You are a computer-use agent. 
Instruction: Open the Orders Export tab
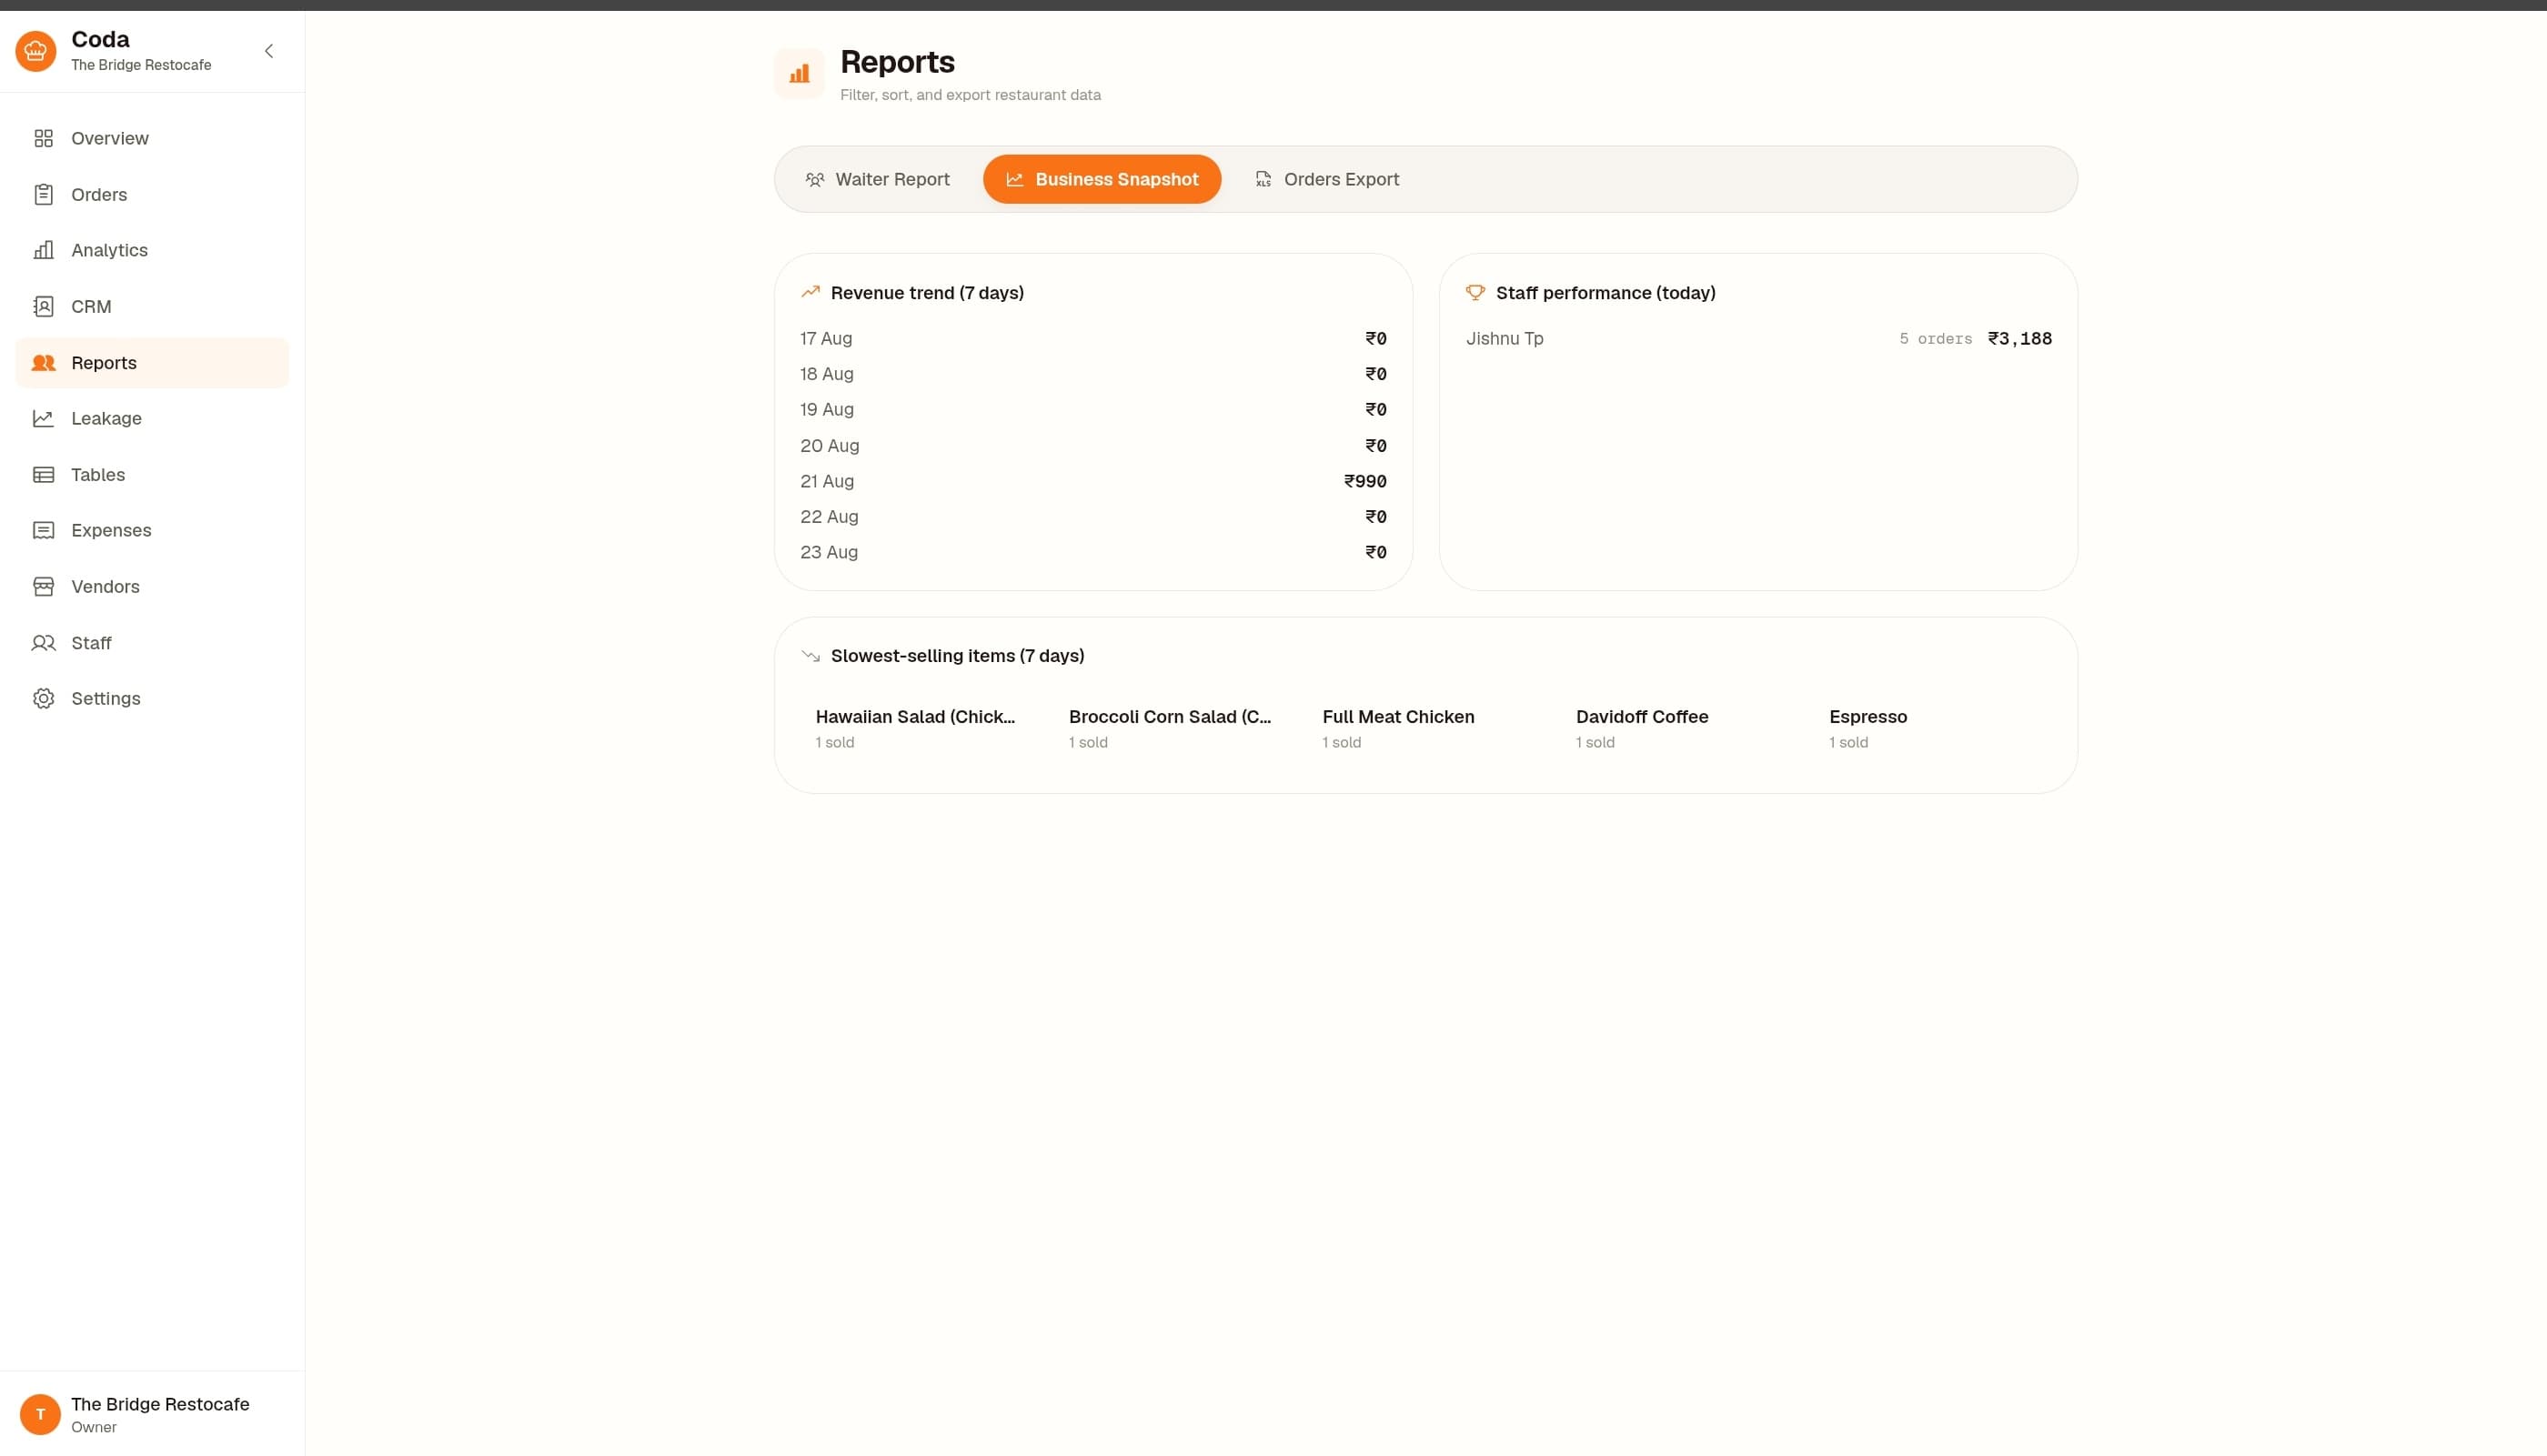(1327, 179)
